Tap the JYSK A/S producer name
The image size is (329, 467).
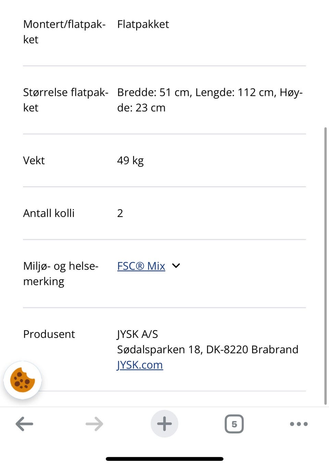pyautogui.click(x=137, y=334)
